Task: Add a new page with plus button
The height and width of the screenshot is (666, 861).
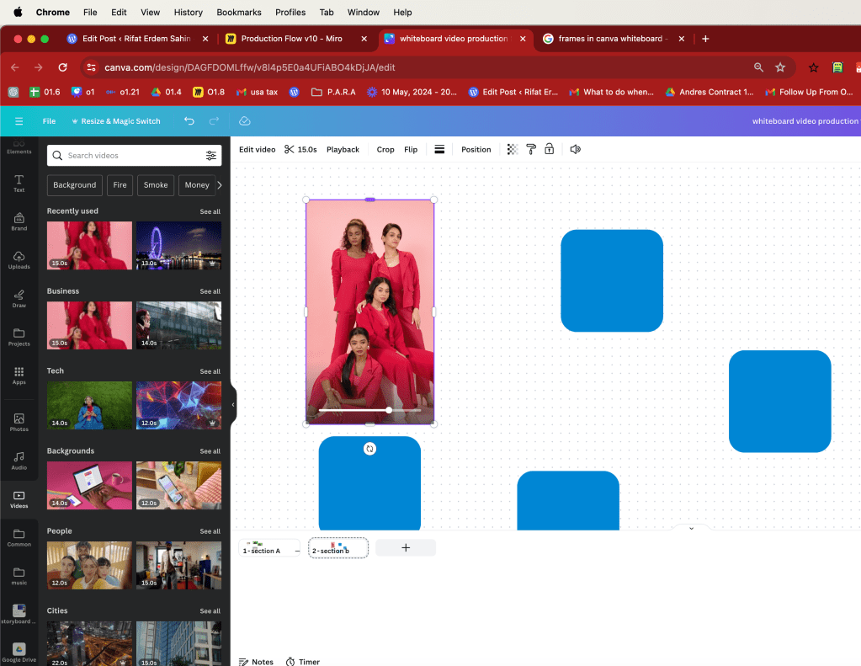Action: coord(406,548)
